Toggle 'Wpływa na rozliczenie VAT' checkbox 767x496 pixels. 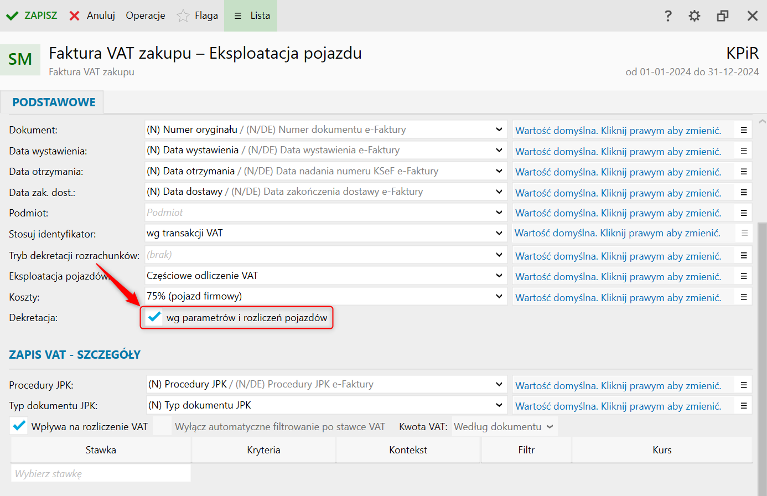tap(19, 426)
